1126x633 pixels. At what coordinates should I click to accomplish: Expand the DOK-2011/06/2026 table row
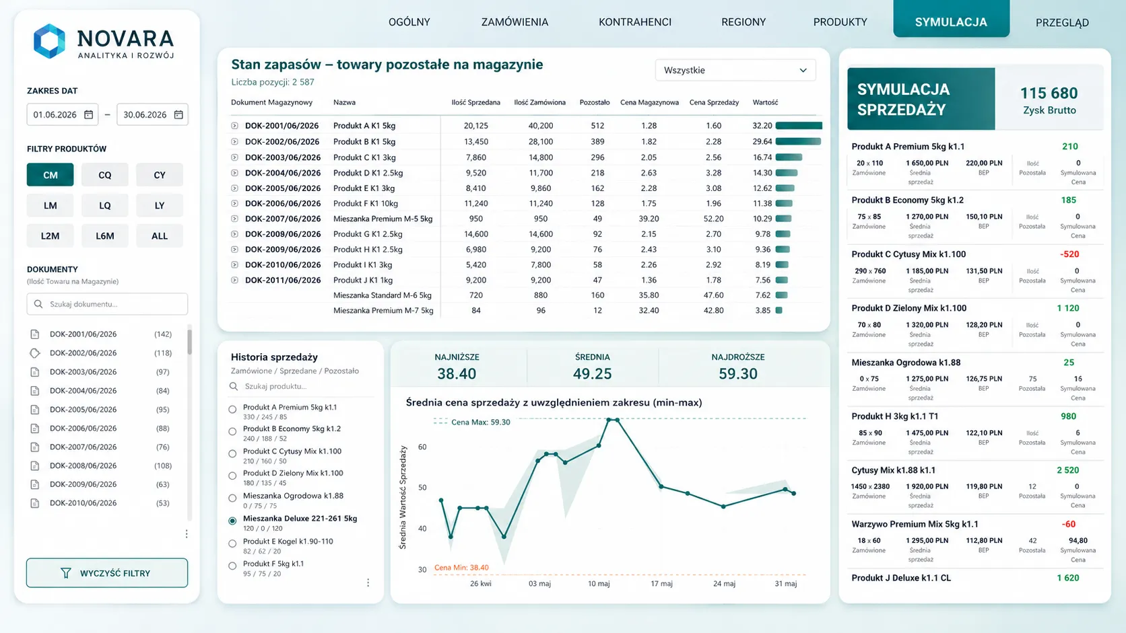point(234,281)
